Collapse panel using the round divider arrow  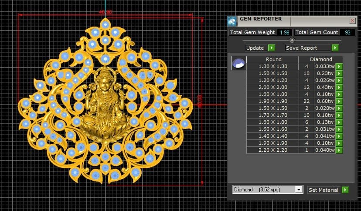tap(292, 40)
